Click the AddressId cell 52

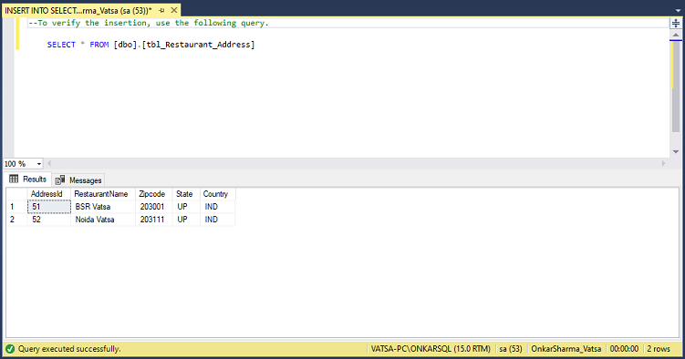(49, 220)
